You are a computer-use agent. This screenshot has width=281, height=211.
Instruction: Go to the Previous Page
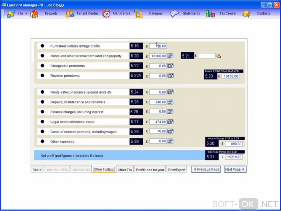point(206,169)
